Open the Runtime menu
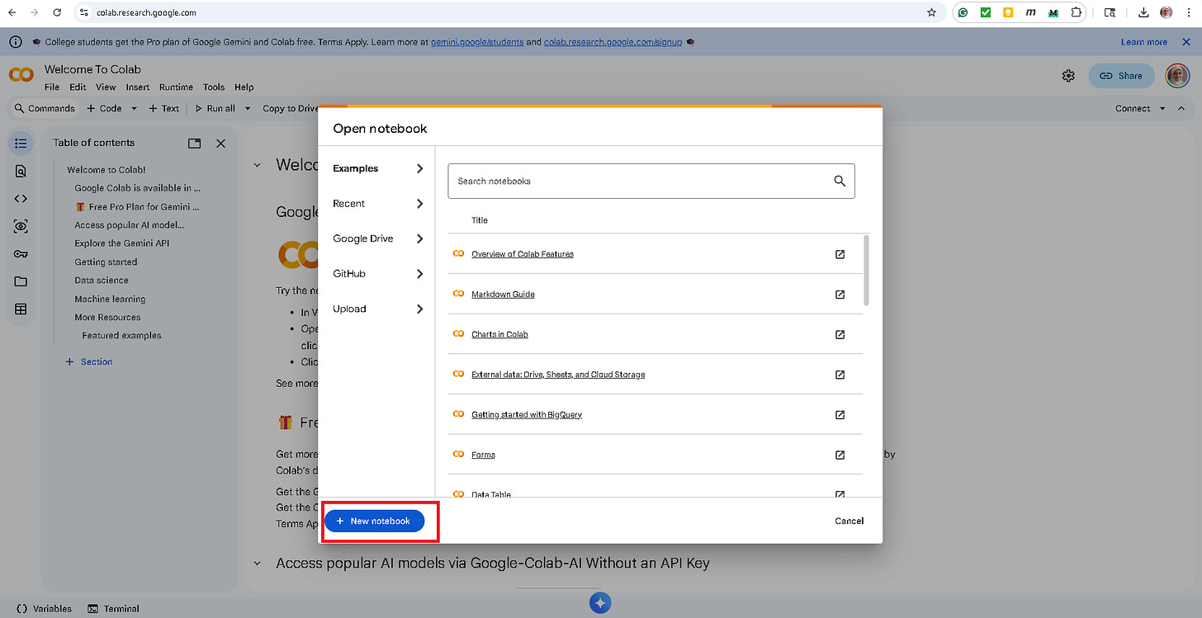 tap(176, 87)
